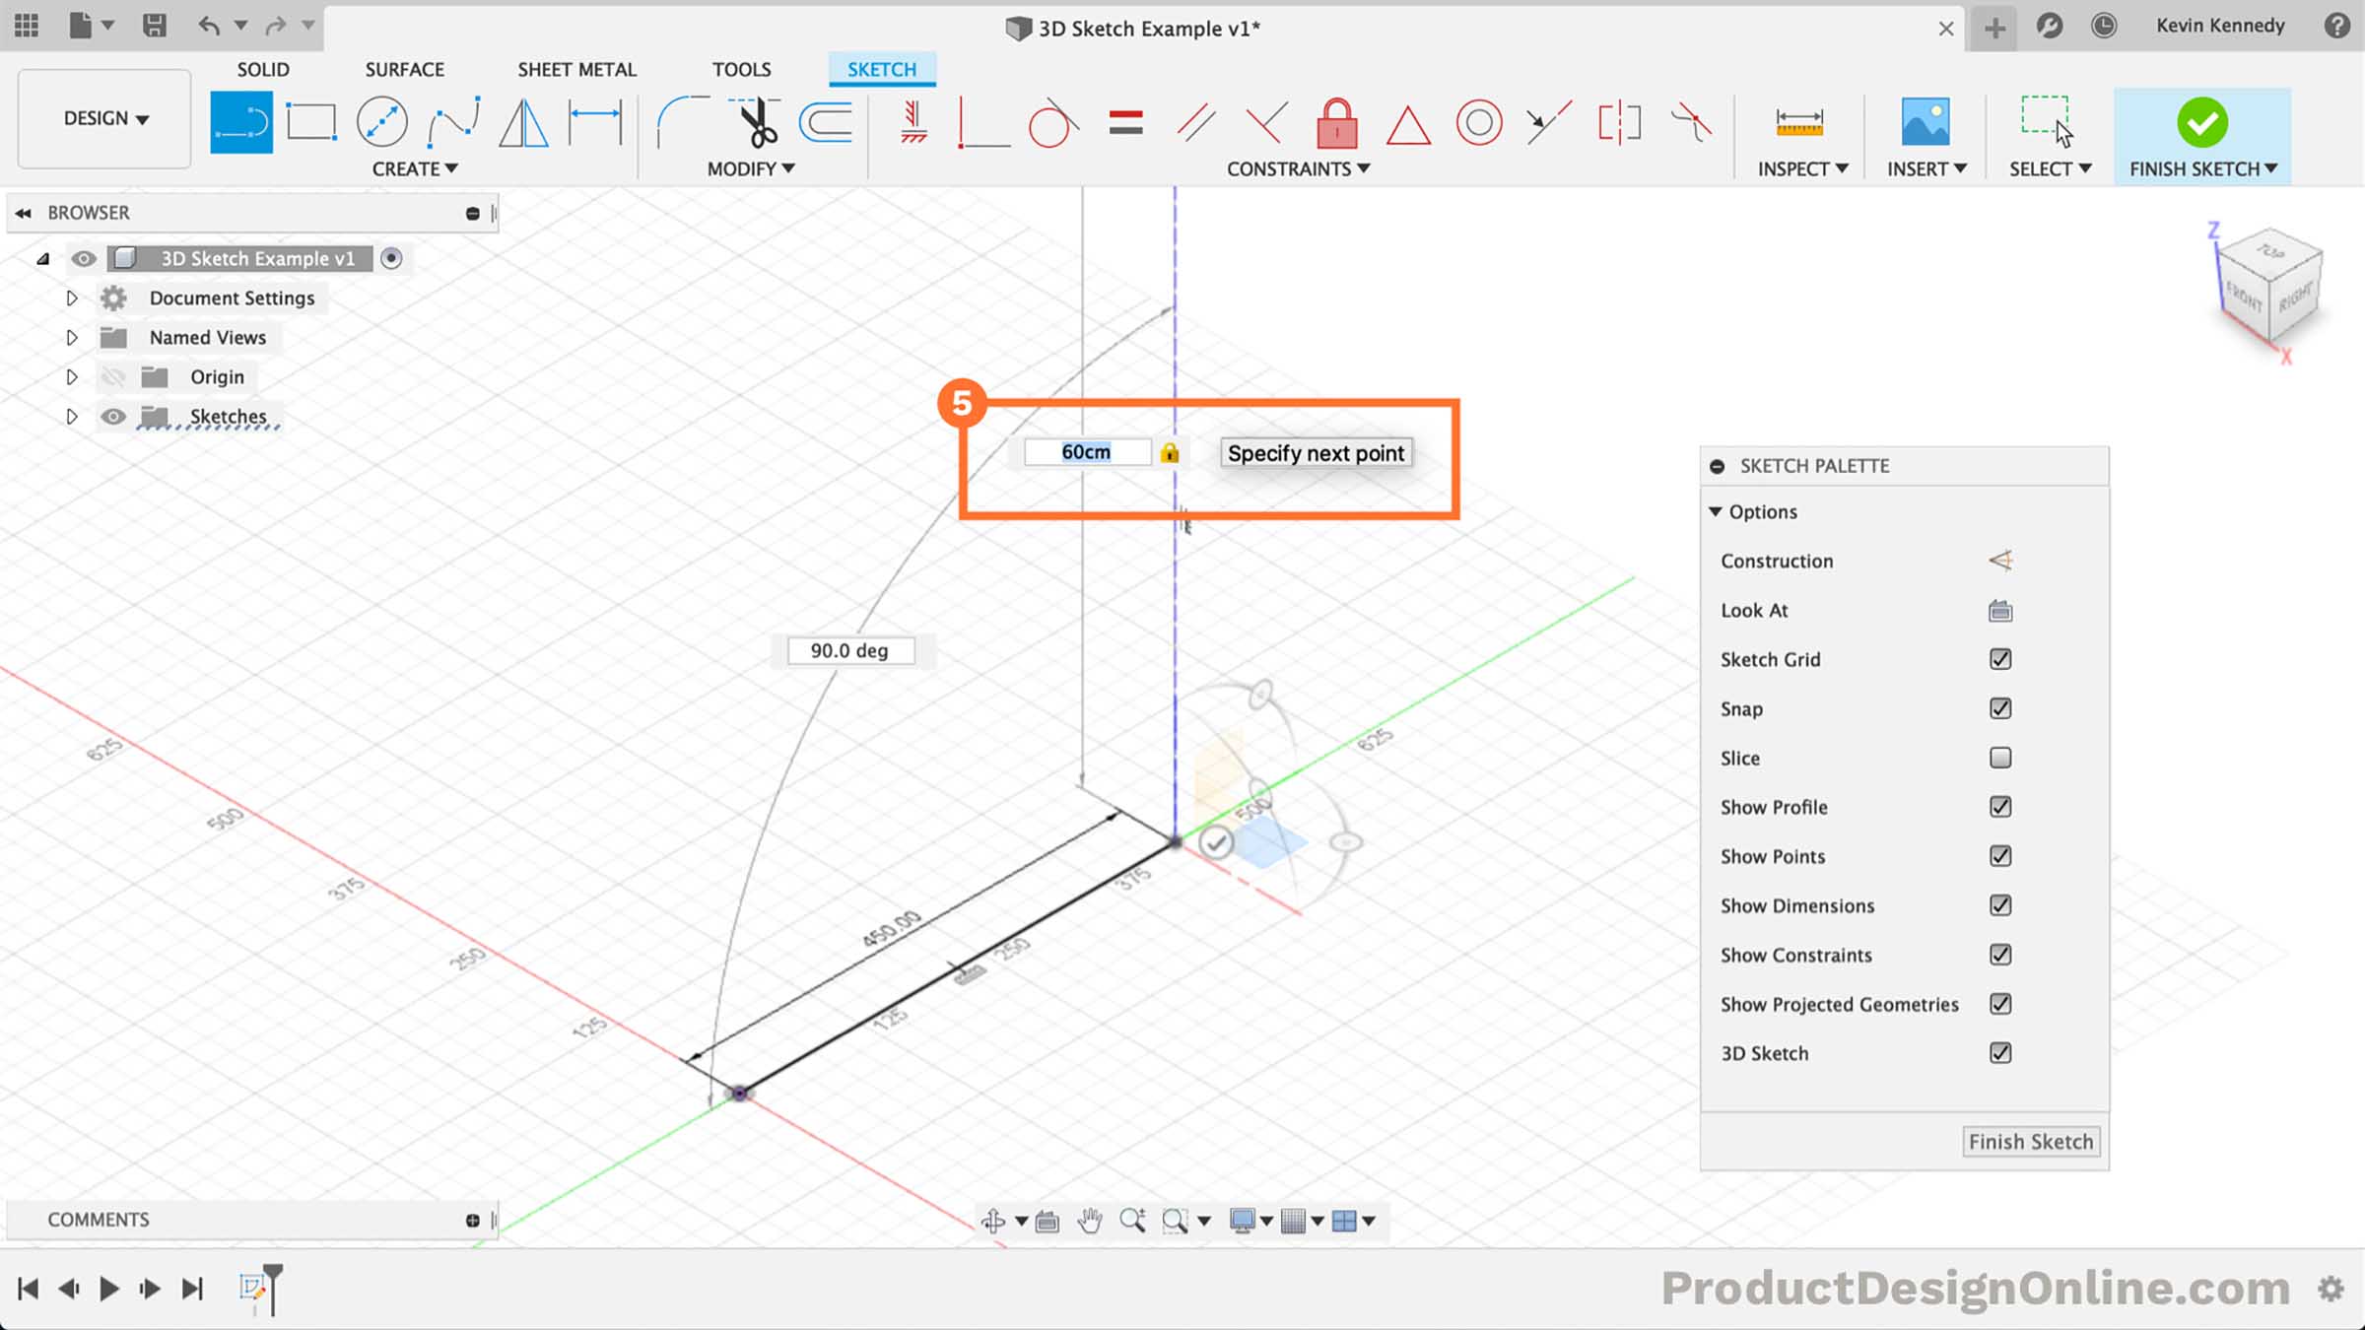Click the Look At icon in Sketch Palette
Image resolution: width=2365 pixels, height=1330 pixels.
[1999, 609]
